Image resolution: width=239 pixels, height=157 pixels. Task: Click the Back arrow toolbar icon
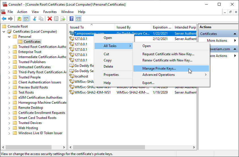[x=4, y=19]
